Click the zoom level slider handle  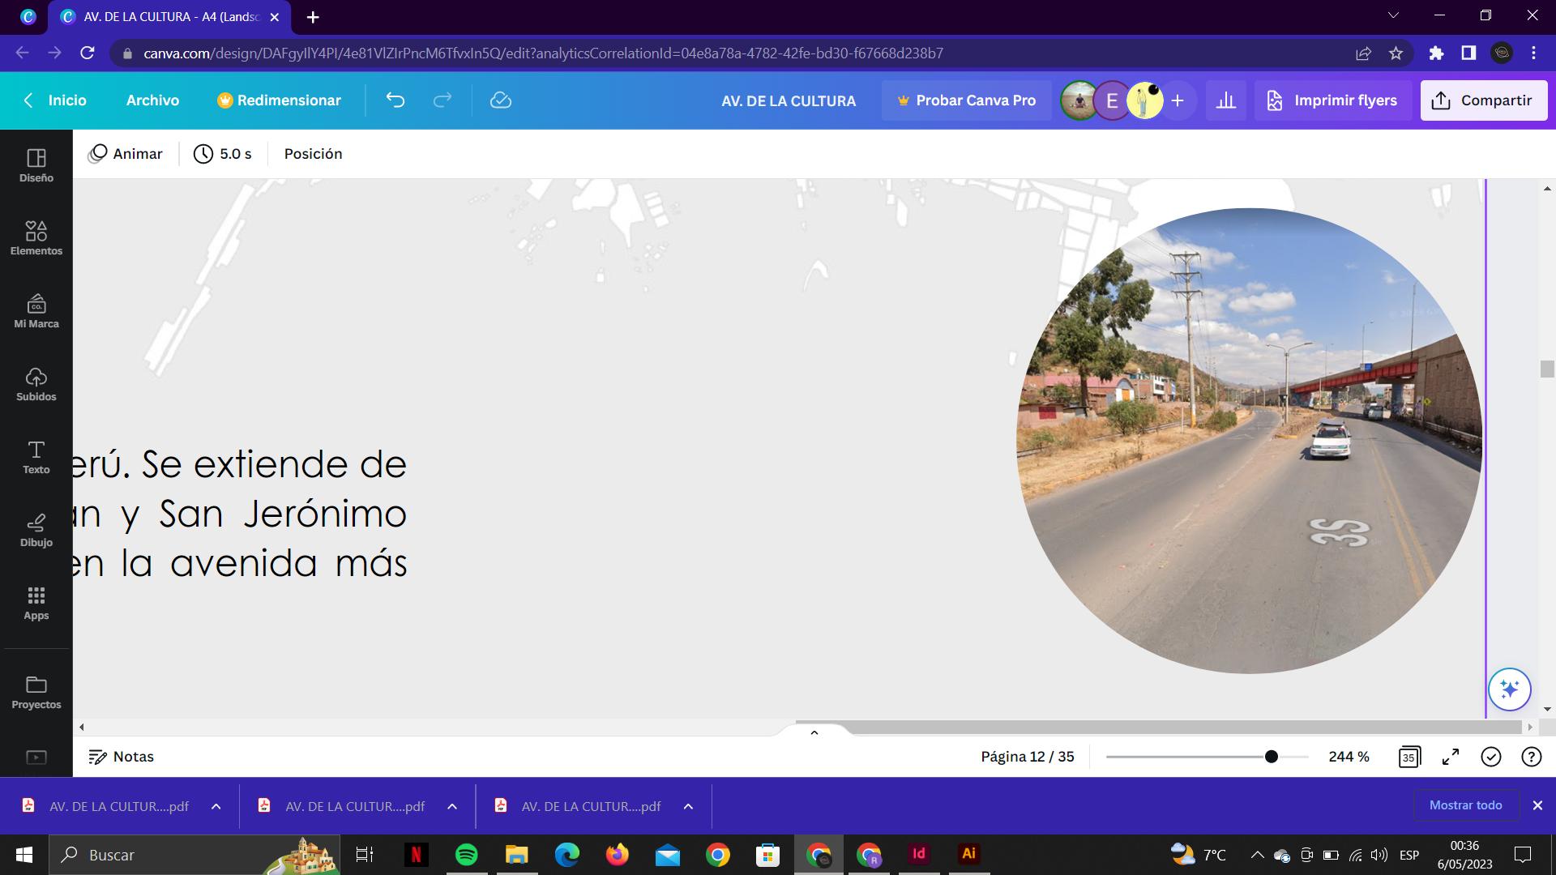point(1272,757)
